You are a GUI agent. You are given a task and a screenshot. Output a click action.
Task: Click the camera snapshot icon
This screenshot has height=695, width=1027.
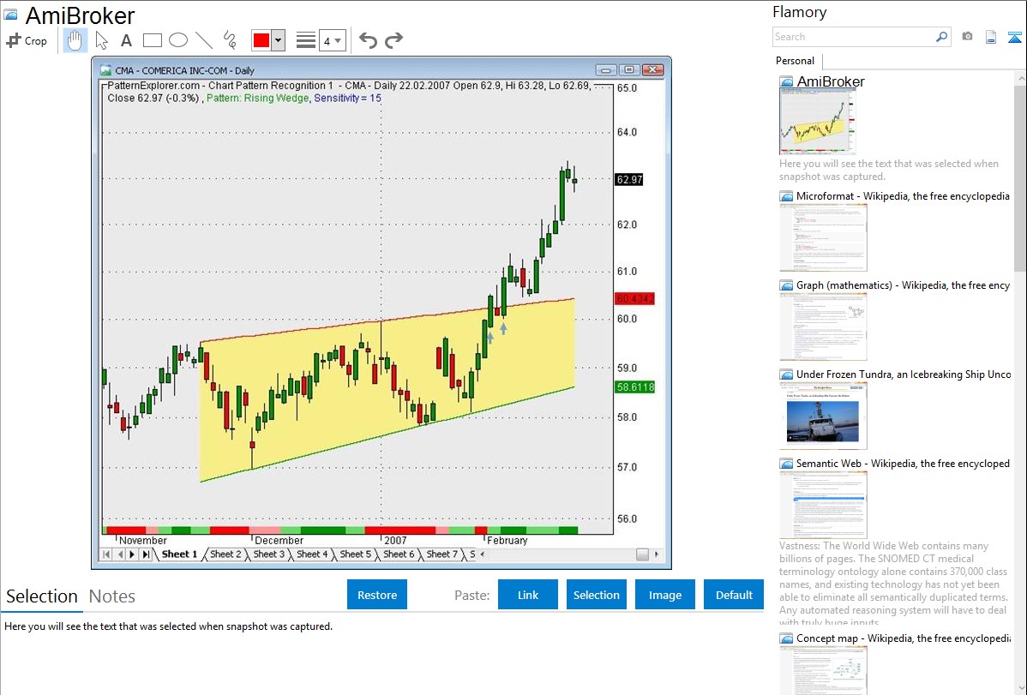967,37
